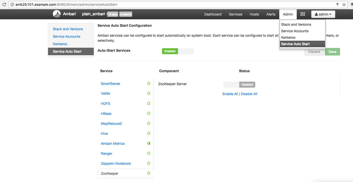
Task: Click MapReduce2 status circle icon
Action: (148, 123)
